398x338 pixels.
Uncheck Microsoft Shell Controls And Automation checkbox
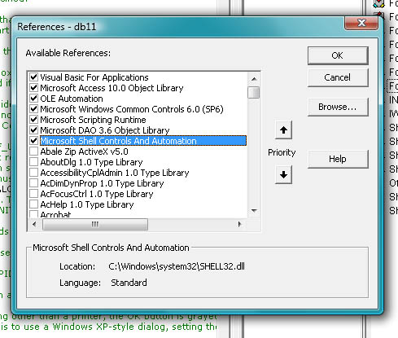pyautogui.click(x=33, y=141)
